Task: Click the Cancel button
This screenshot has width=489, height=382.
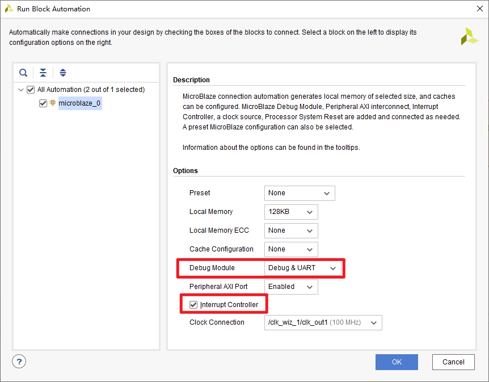Action: click(x=453, y=362)
